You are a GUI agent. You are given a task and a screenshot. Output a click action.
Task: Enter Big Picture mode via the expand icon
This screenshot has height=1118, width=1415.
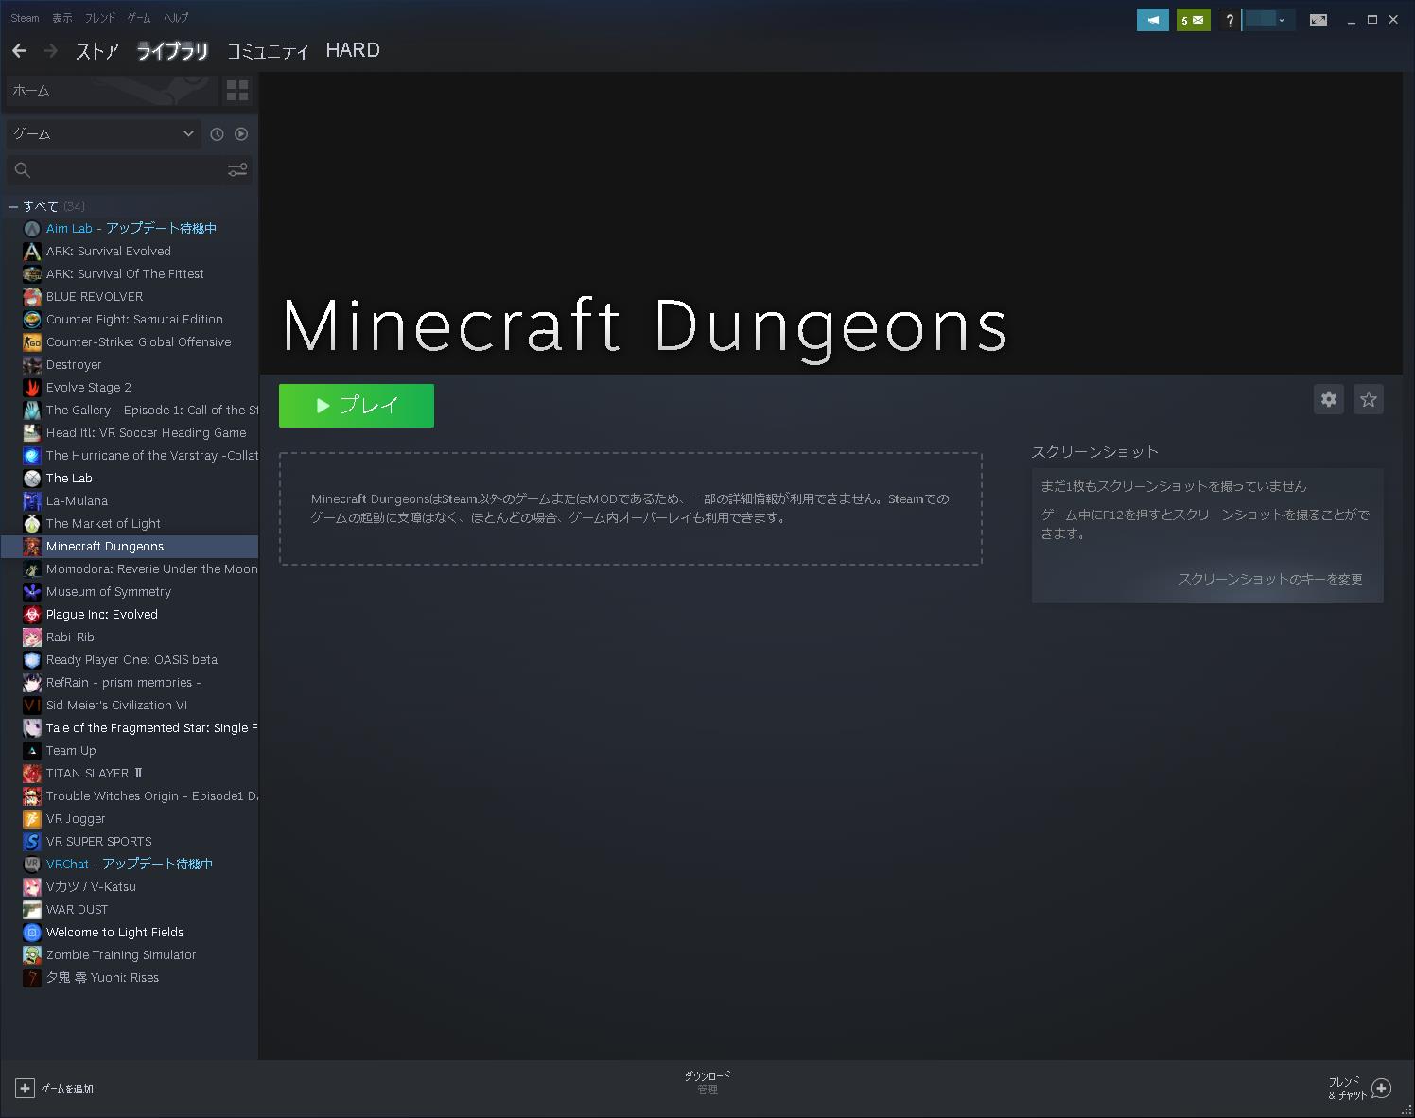click(x=1319, y=19)
